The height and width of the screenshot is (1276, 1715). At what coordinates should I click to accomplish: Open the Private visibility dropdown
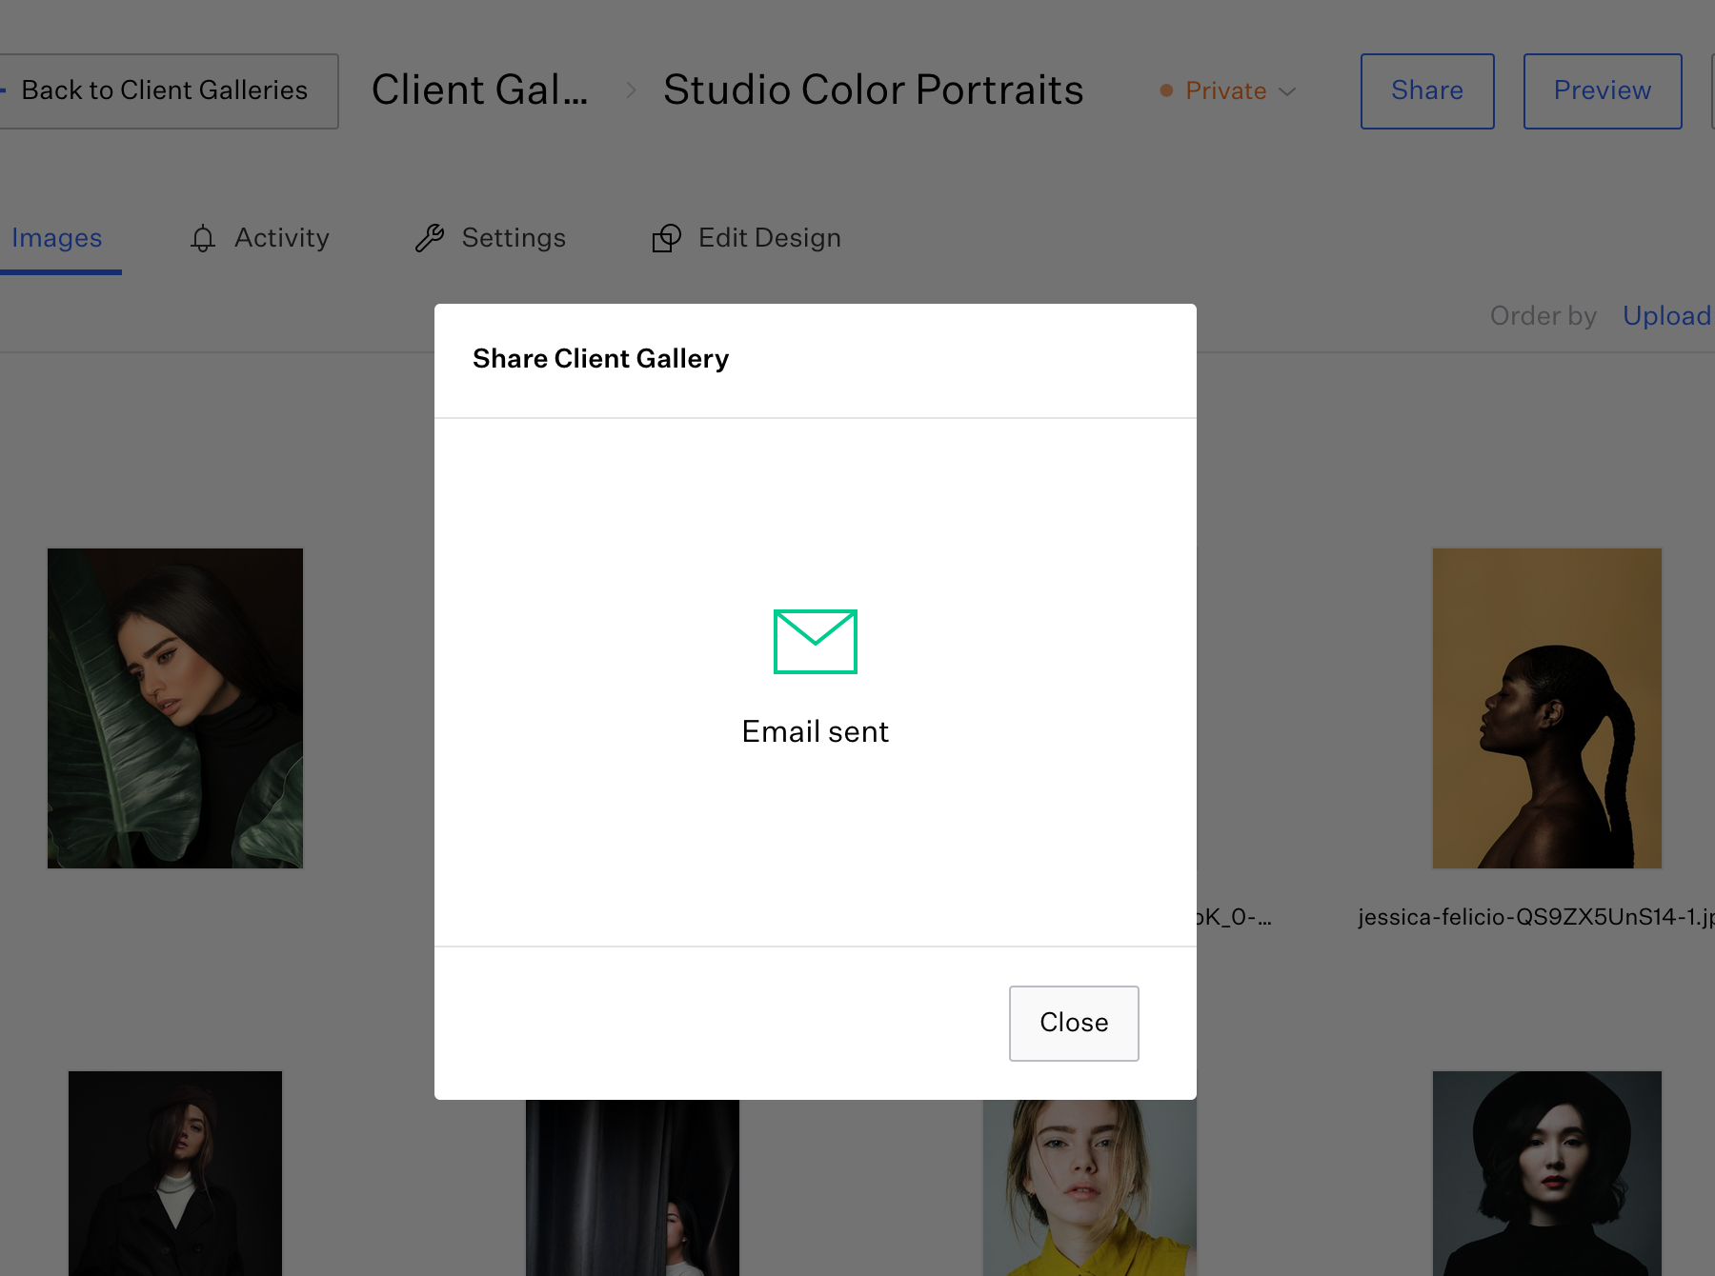(x=1228, y=91)
